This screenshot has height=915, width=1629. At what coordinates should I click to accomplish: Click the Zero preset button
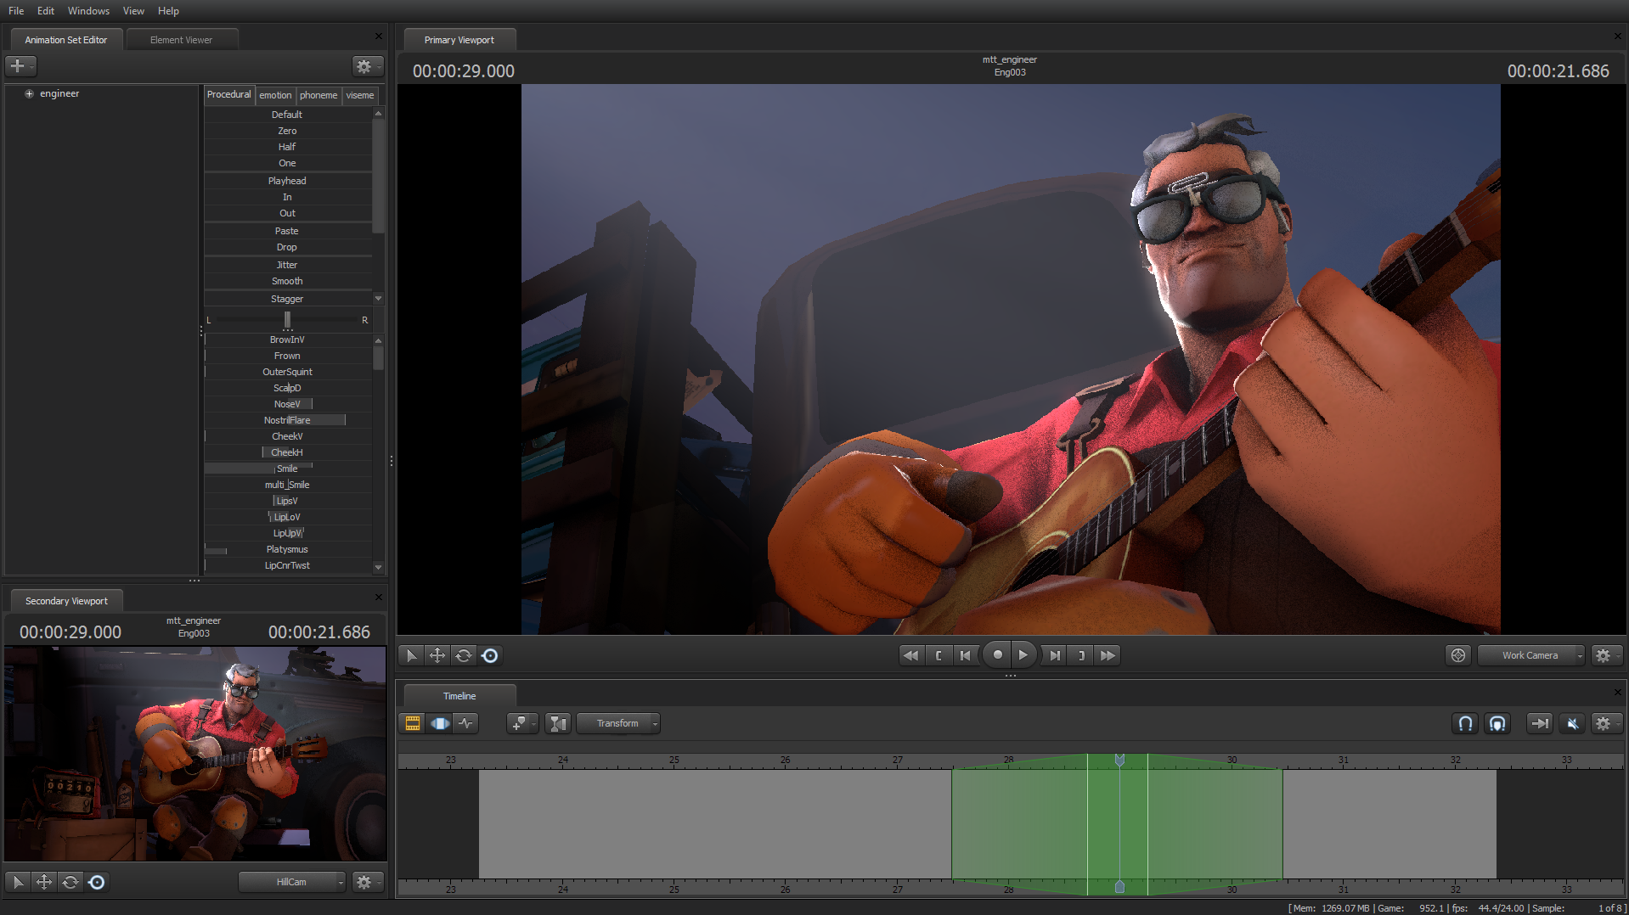tap(287, 130)
